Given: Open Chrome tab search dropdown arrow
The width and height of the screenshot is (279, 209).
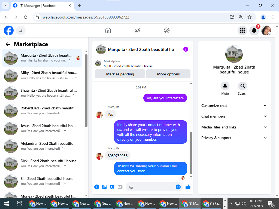Looking at the screenshot, I should coord(5,5).
